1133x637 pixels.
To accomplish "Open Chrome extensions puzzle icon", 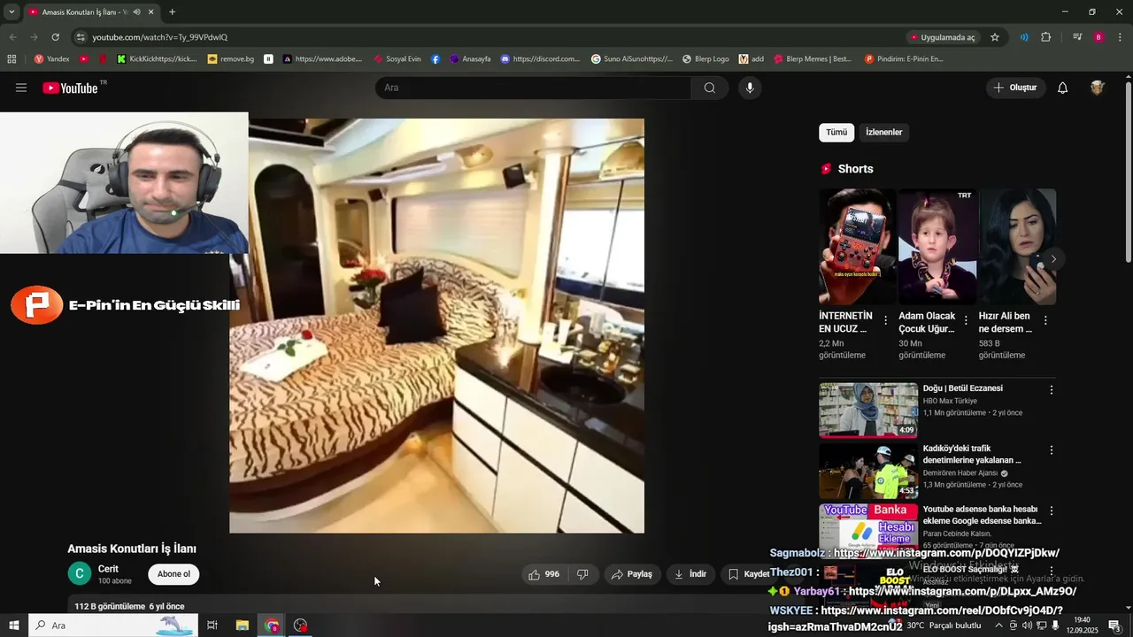I will tap(1046, 37).
